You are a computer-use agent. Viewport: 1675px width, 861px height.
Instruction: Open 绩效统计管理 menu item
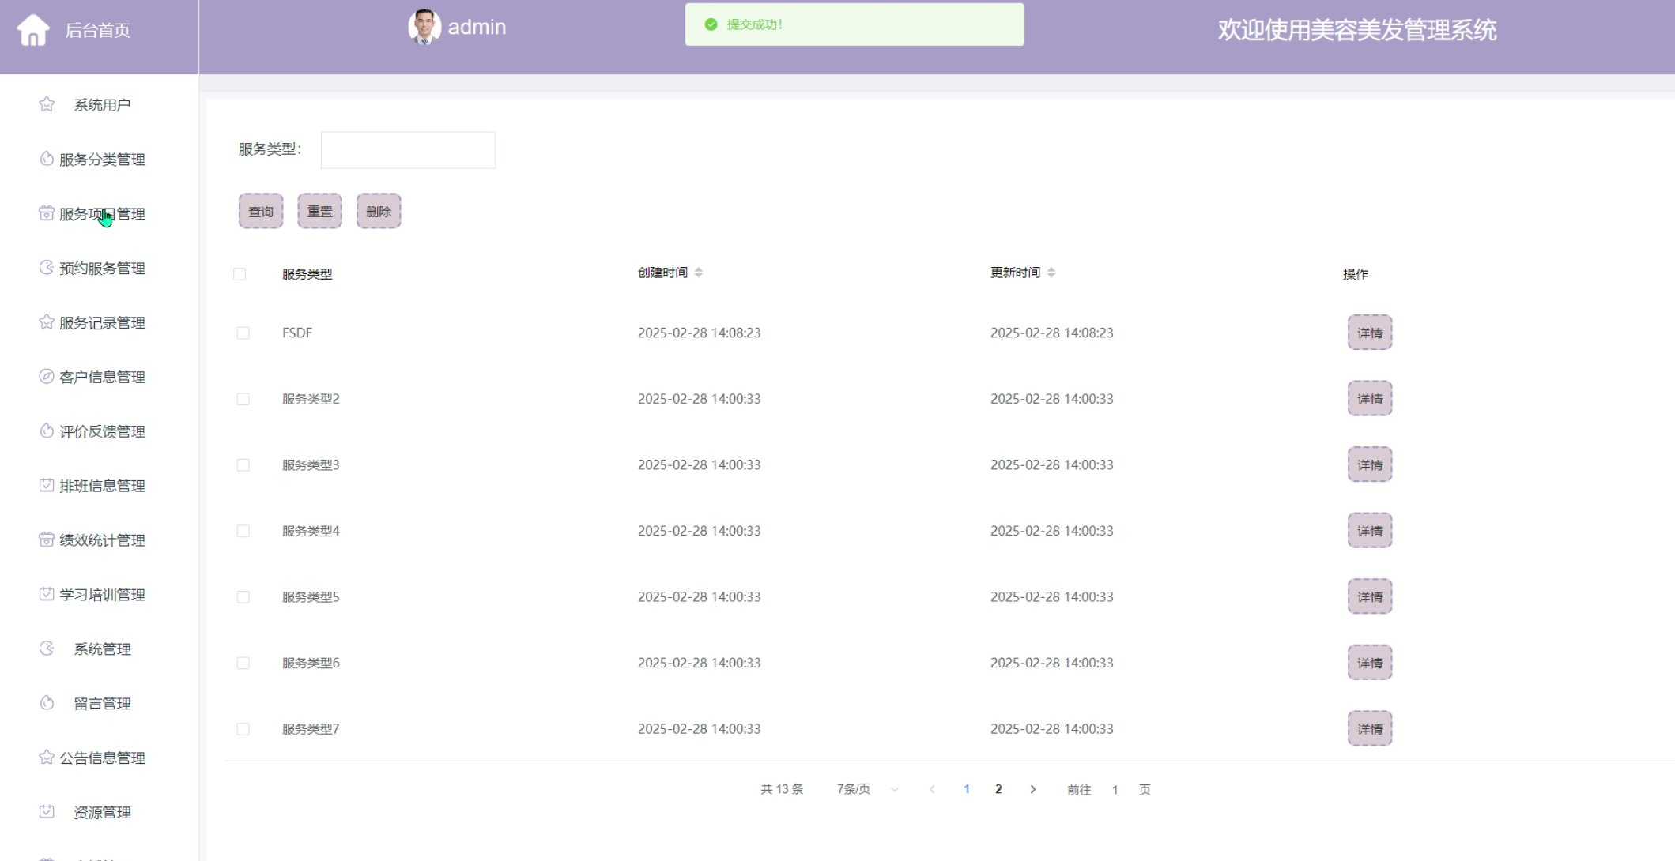pyautogui.click(x=102, y=540)
